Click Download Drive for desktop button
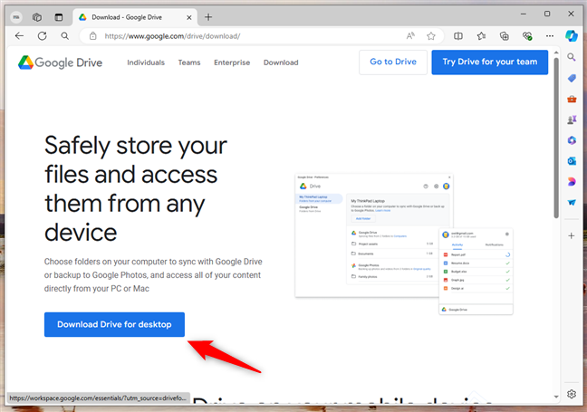 point(114,324)
